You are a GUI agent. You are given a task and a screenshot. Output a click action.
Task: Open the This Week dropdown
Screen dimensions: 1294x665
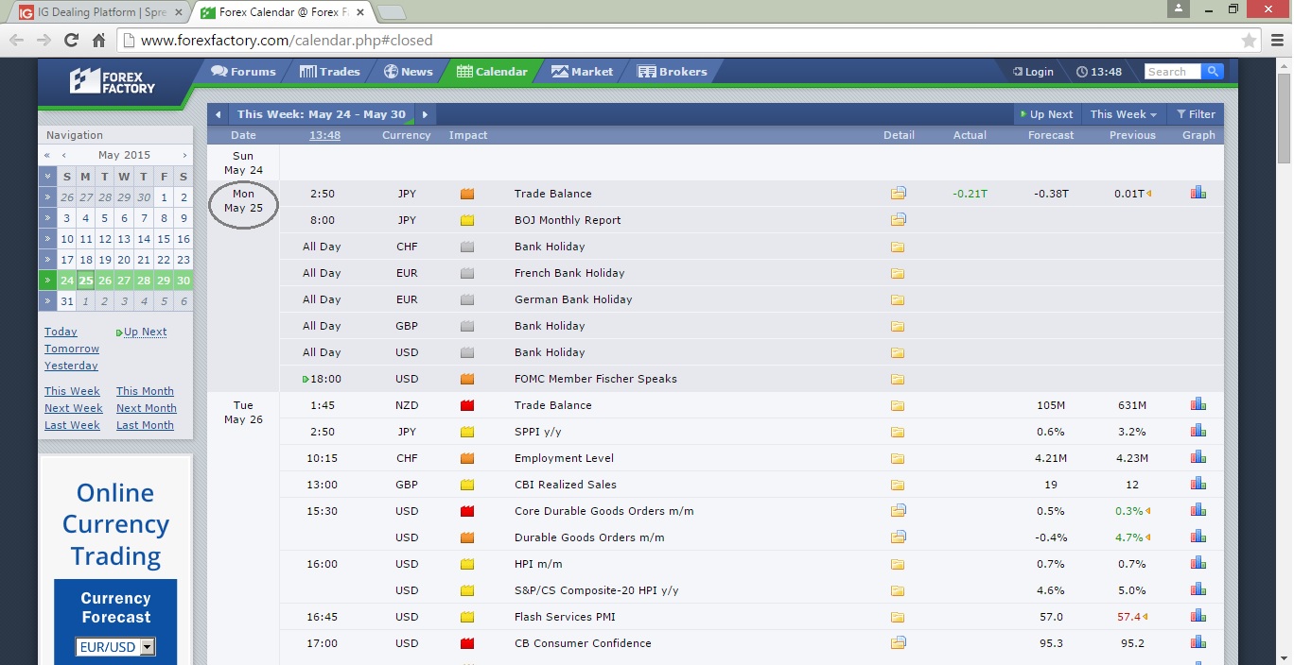(x=1123, y=114)
